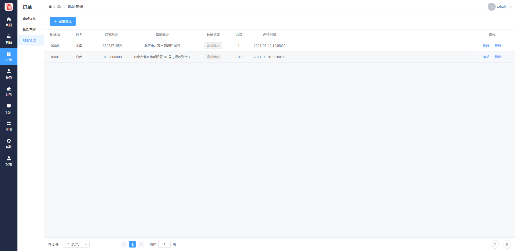Click the next page arrow in pagination
Viewport: 515px width, 251px height.
[141, 244]
